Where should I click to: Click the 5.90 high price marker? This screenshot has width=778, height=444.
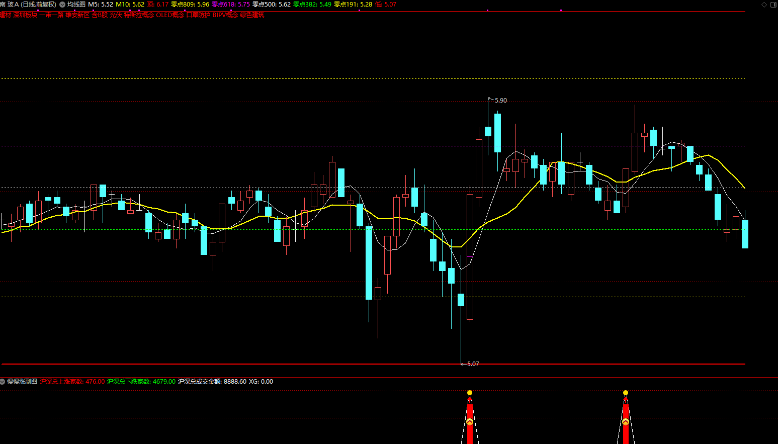pyautogui.click(x=501, y=101)
